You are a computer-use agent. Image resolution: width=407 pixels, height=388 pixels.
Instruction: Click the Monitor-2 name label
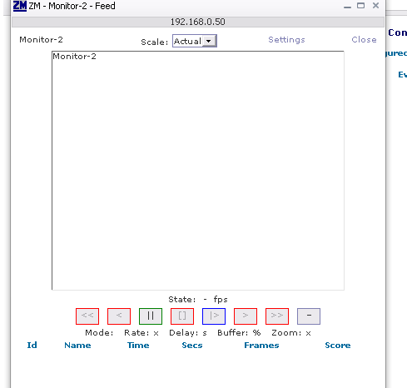41,40
